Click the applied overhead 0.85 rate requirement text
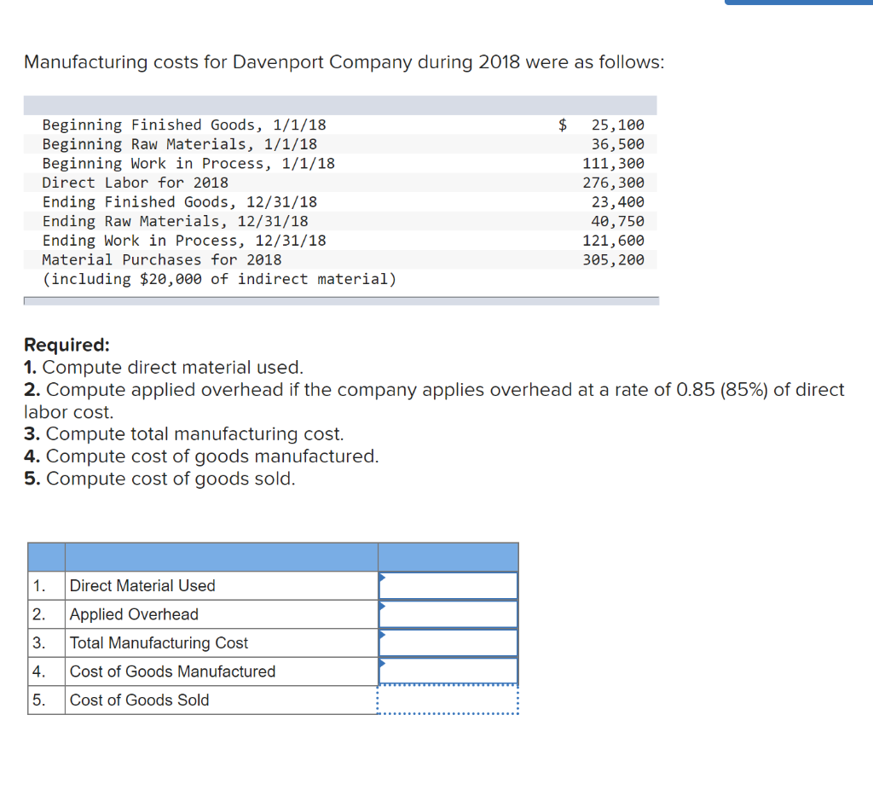The height and width of the screenshot is (802, 873). tap(434, 400)
